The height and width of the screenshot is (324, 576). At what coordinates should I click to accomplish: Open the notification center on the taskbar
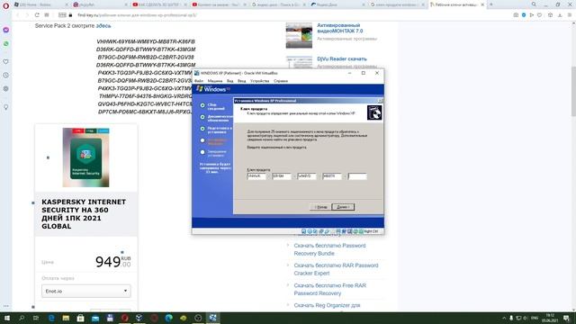566,318
